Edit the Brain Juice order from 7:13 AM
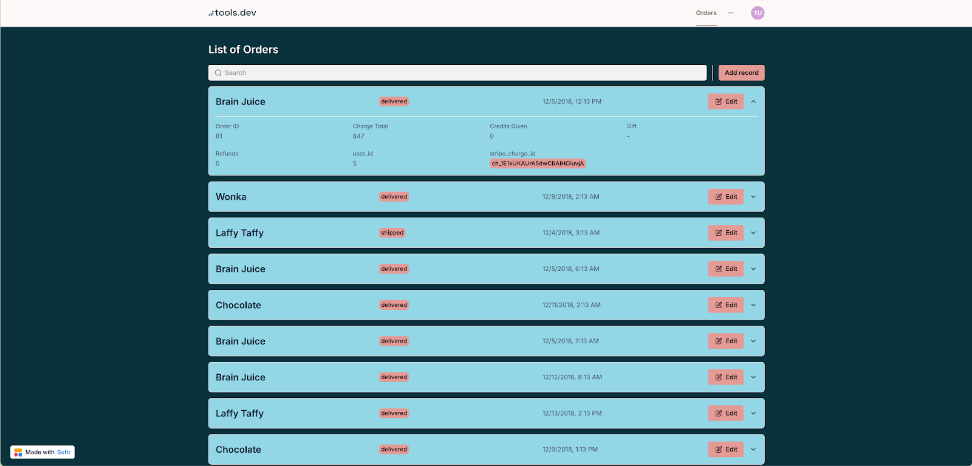 (x=725, y=341)
